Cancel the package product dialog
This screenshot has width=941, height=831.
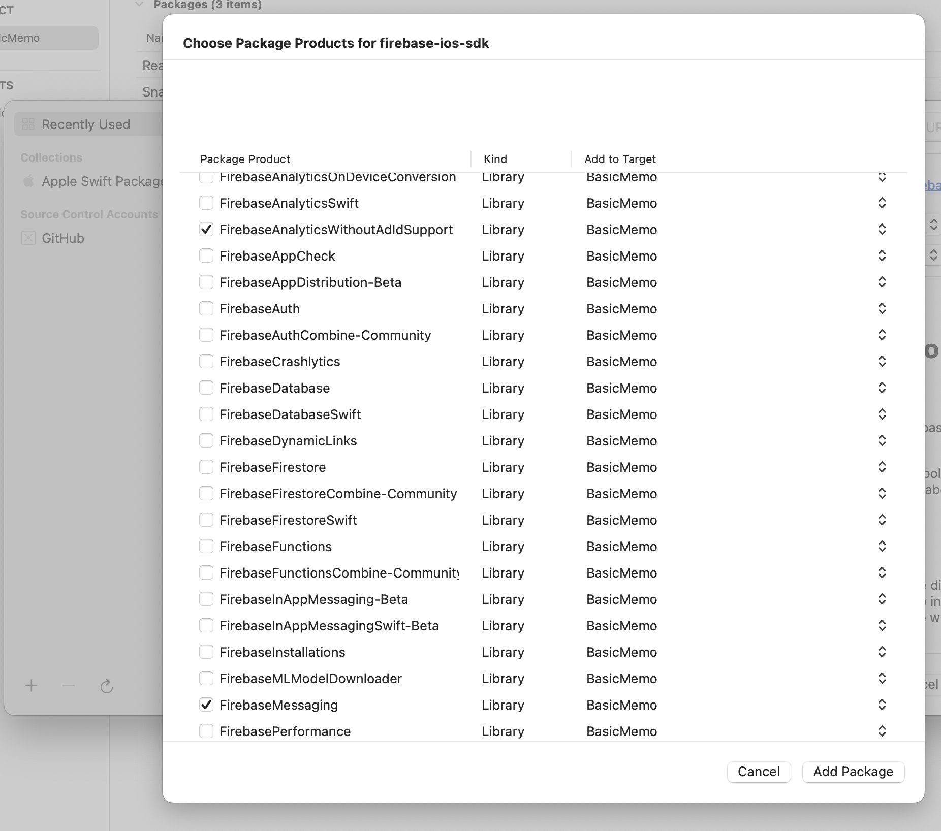pos(759,772)
